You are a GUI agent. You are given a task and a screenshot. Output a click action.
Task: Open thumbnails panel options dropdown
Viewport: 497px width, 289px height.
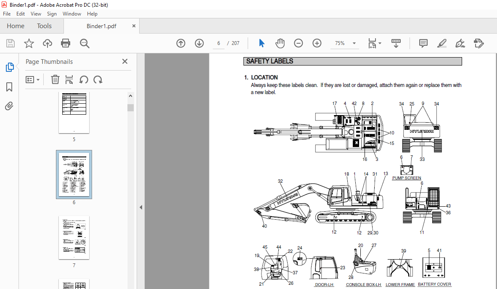32,79
